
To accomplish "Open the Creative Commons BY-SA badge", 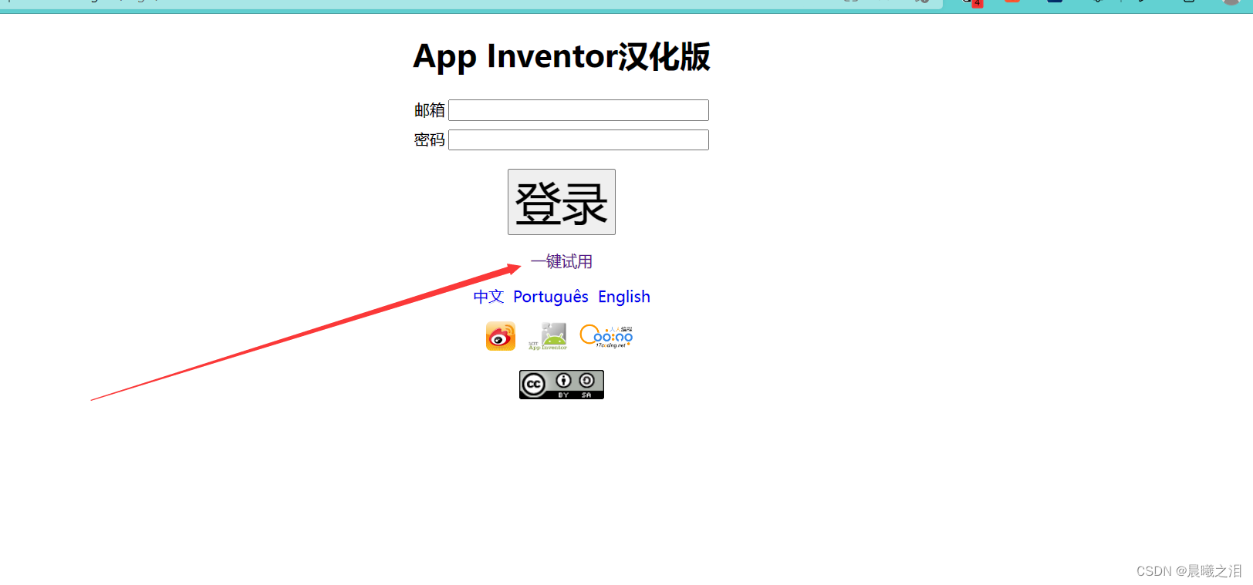I will coord(561,385).
